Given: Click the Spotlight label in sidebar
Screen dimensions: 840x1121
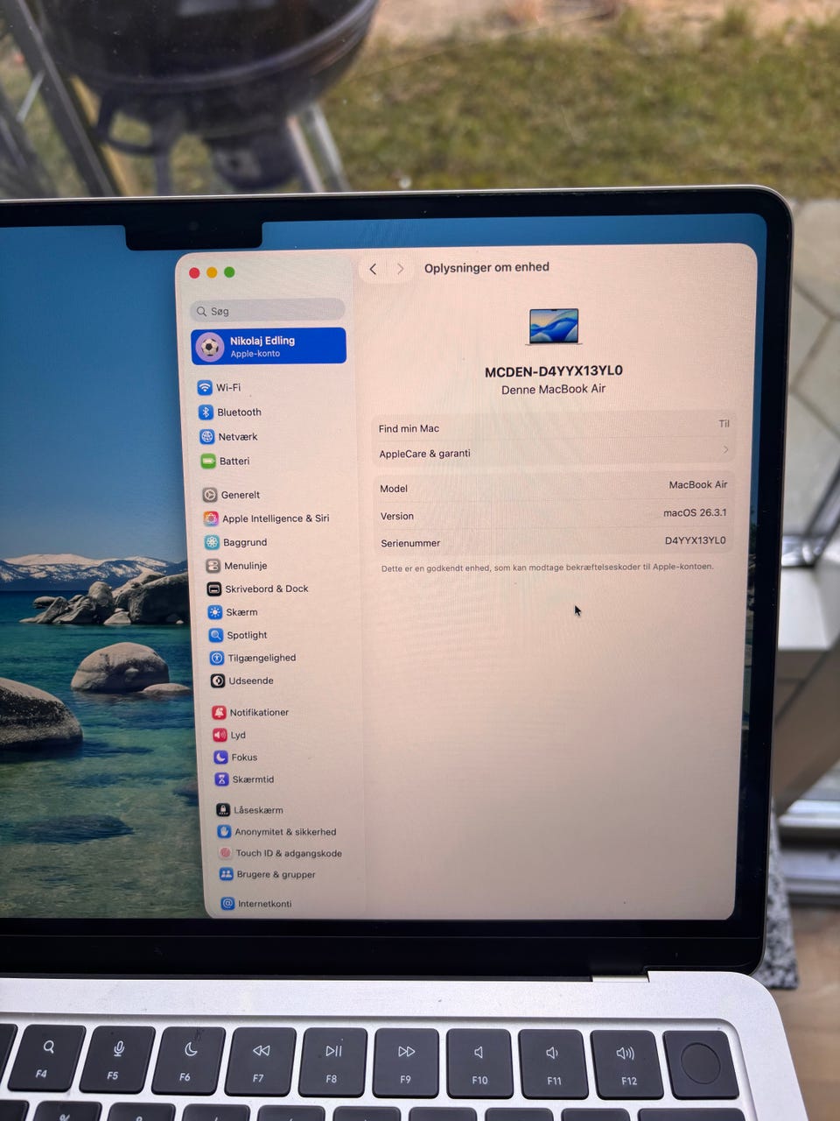Looking at the screenshot, I should (248, 635).
